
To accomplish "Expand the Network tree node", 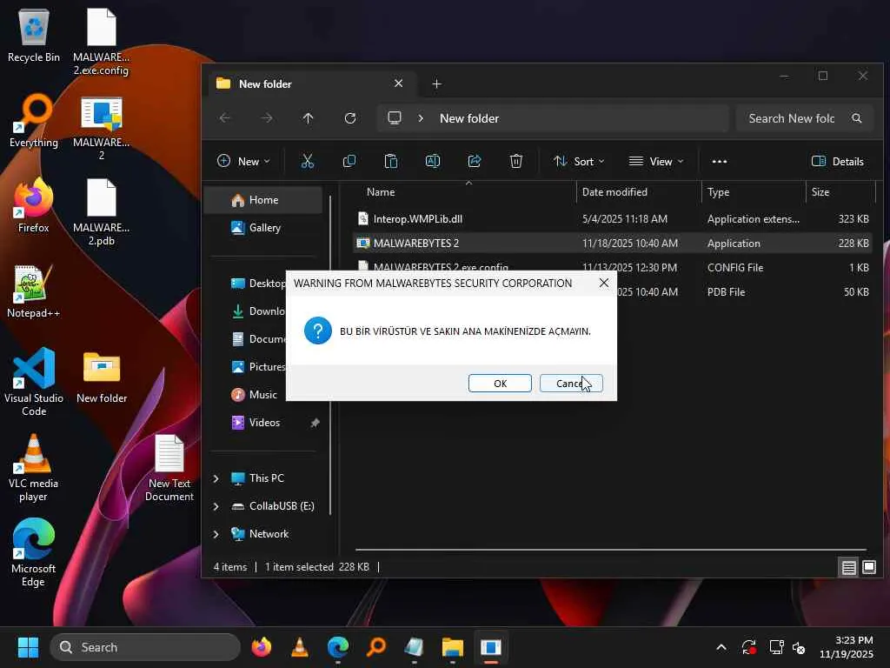I will tap(216, 534).
